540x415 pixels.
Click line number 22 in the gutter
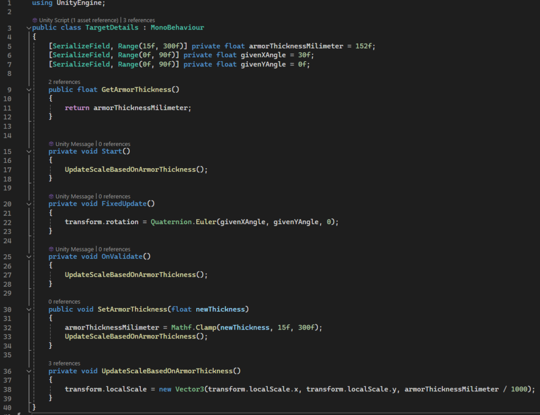click(7, 223)
